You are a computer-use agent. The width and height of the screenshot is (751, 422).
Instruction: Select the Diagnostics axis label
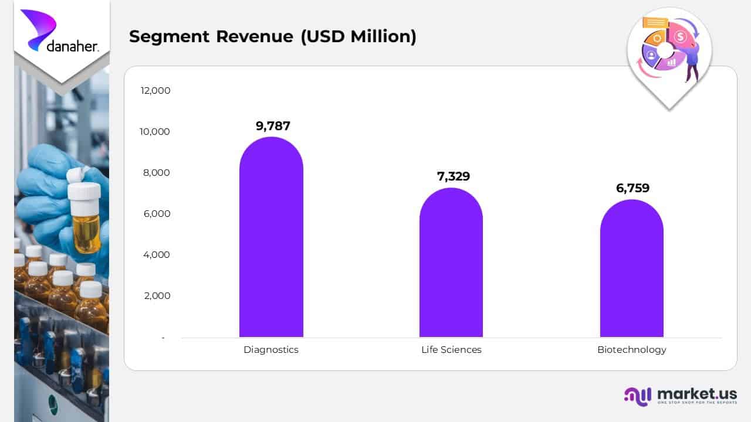pos(270,349)
